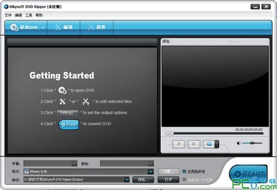Screen dimensions: 277x190
Task: Open the Edit (编辑) tool in toolbar
Action: 64,27
